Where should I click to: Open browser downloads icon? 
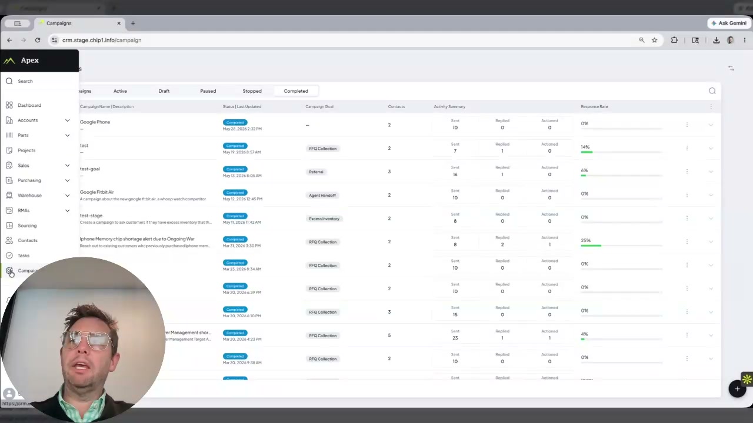pyautogui.click(x=716, y=40)
